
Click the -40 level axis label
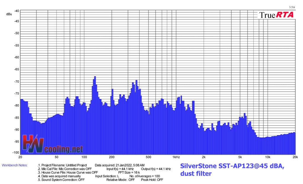pyautogui.click(x=17, y=11)
